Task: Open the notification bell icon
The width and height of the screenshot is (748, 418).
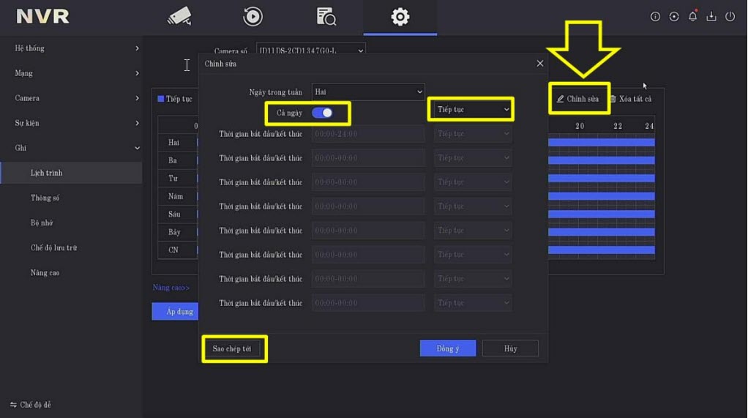Action: (692, 16)
